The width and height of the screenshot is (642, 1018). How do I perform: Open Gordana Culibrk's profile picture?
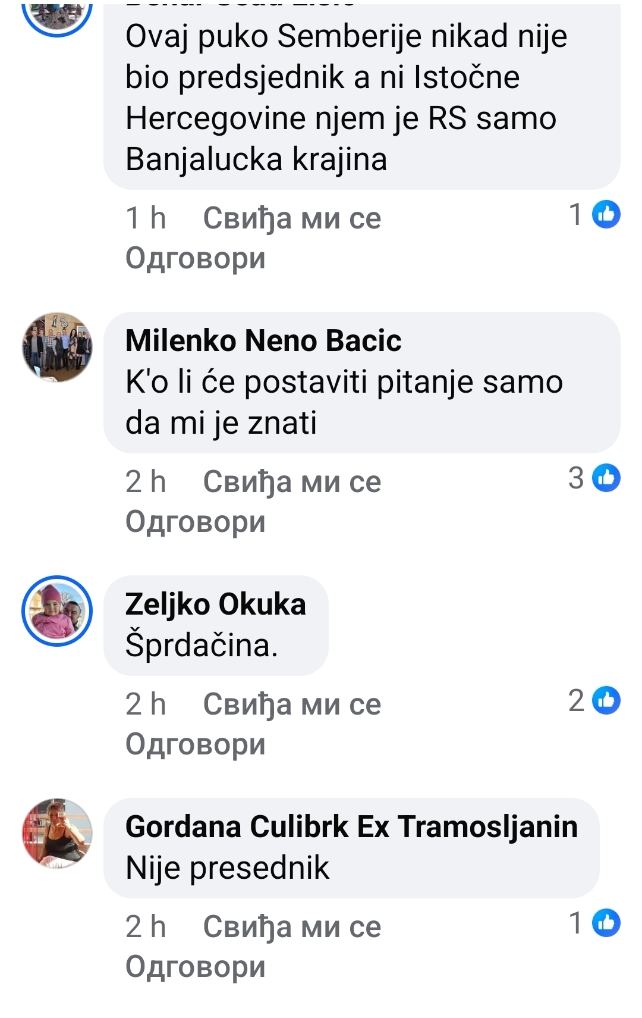tap(57, 833)
